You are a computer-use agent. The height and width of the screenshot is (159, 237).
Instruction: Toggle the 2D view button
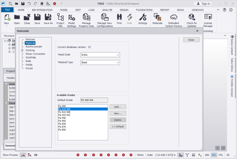coord(223,148)
